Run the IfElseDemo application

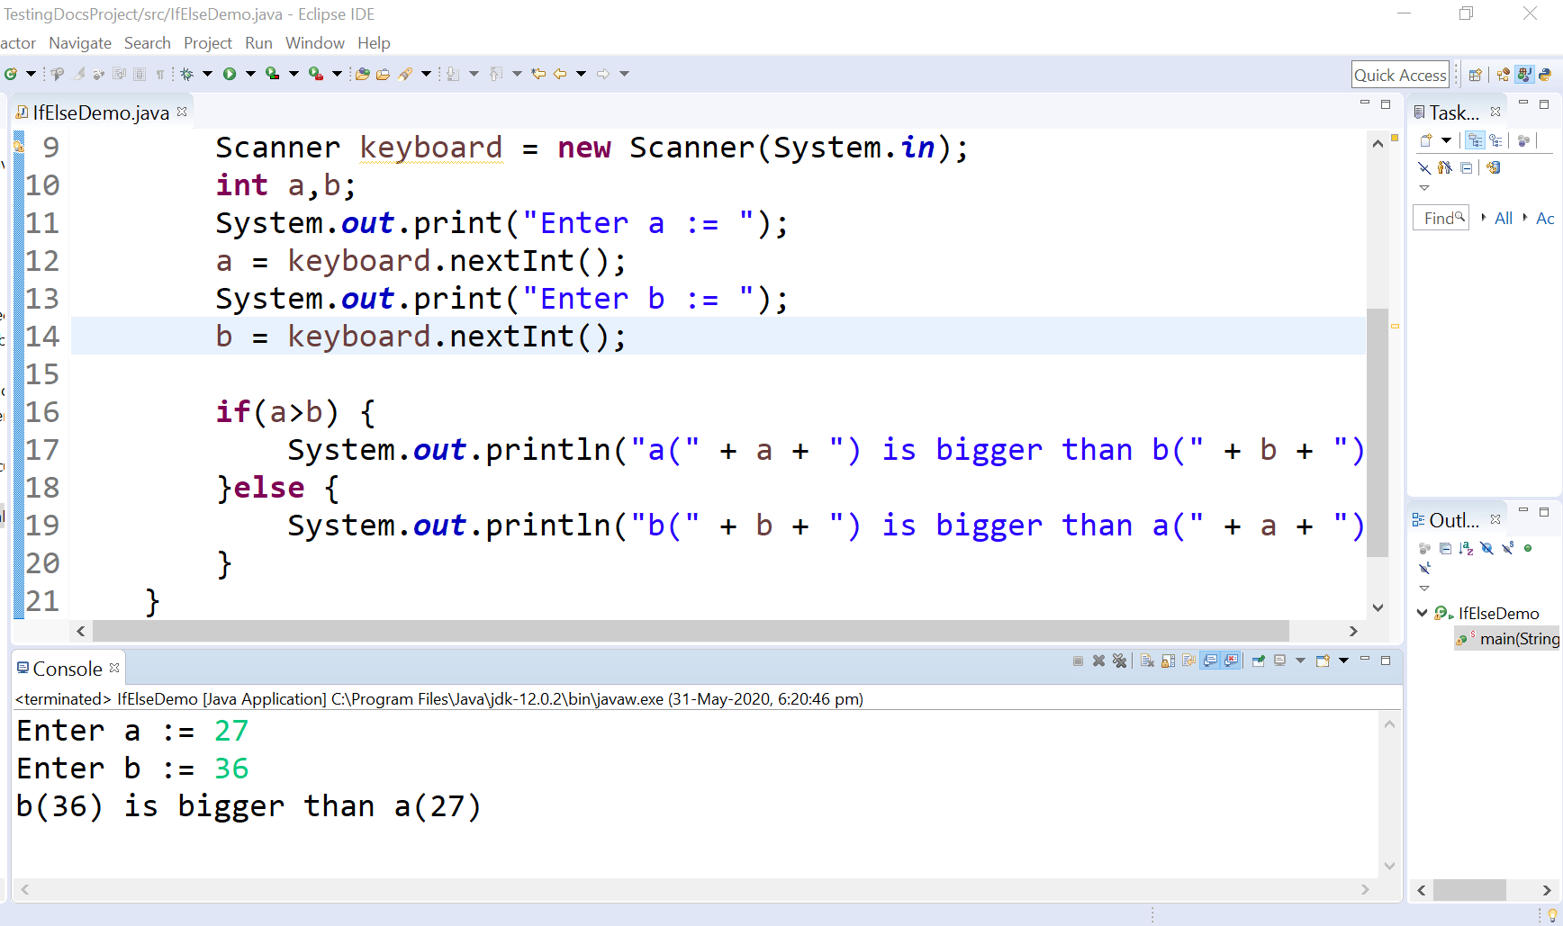[x=230, y=74]
